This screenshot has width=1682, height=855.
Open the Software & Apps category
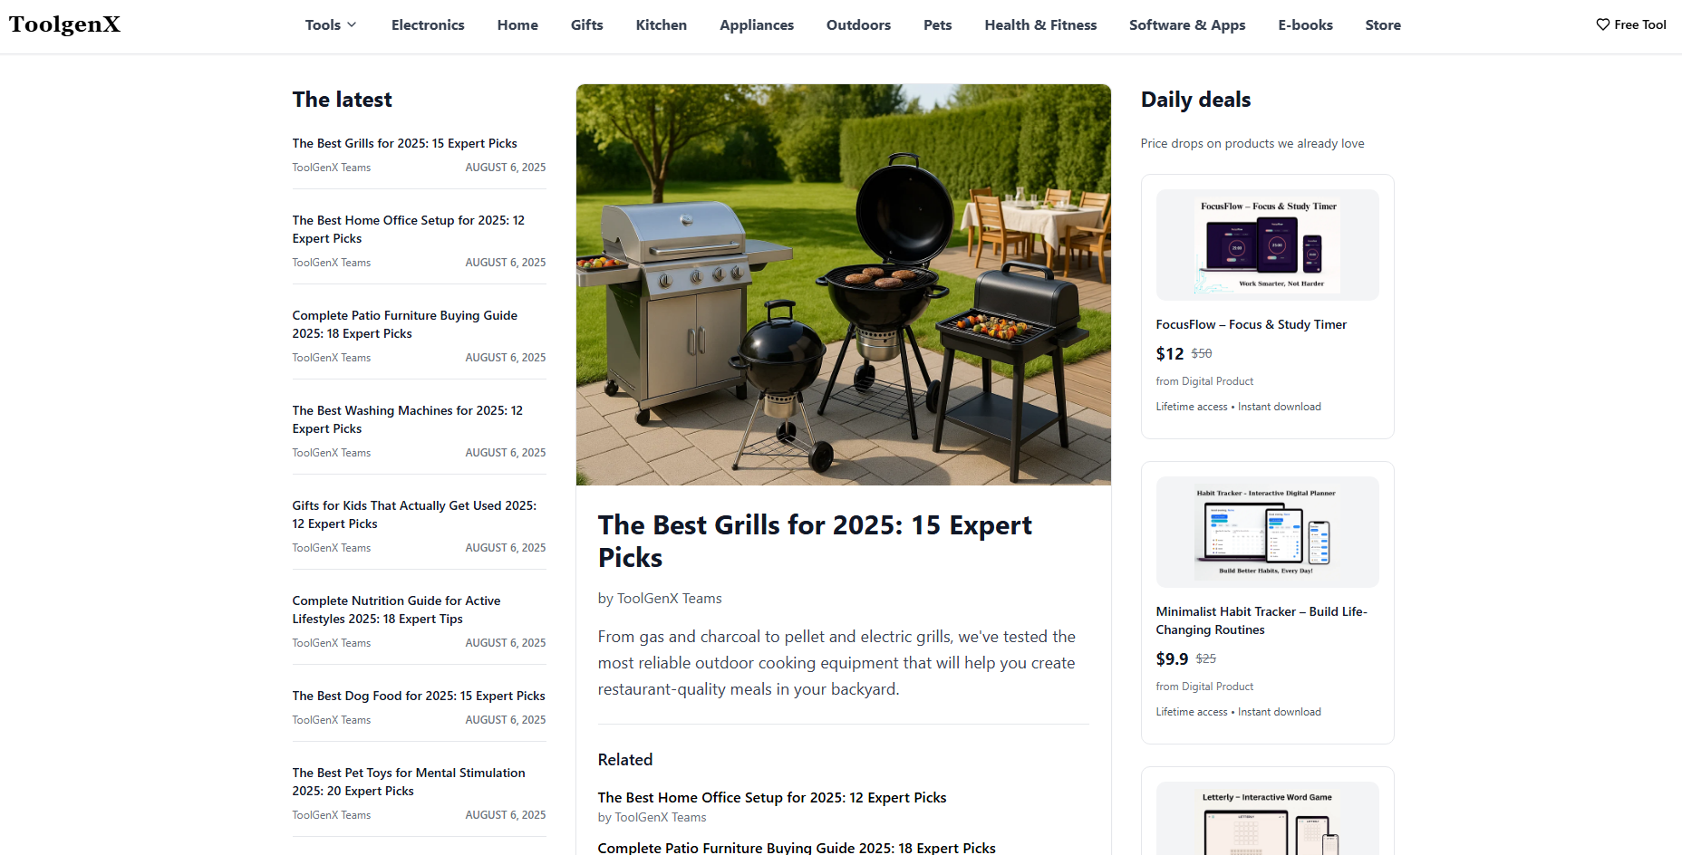pos(1187,25)
